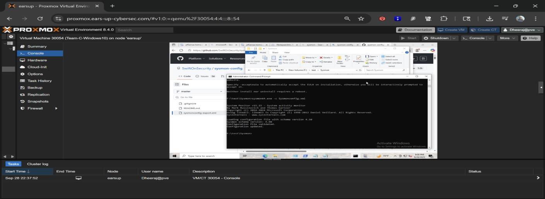Click the address bar URL
The image size is (545, 199).
pyautogui.click(x=153, y=19)
